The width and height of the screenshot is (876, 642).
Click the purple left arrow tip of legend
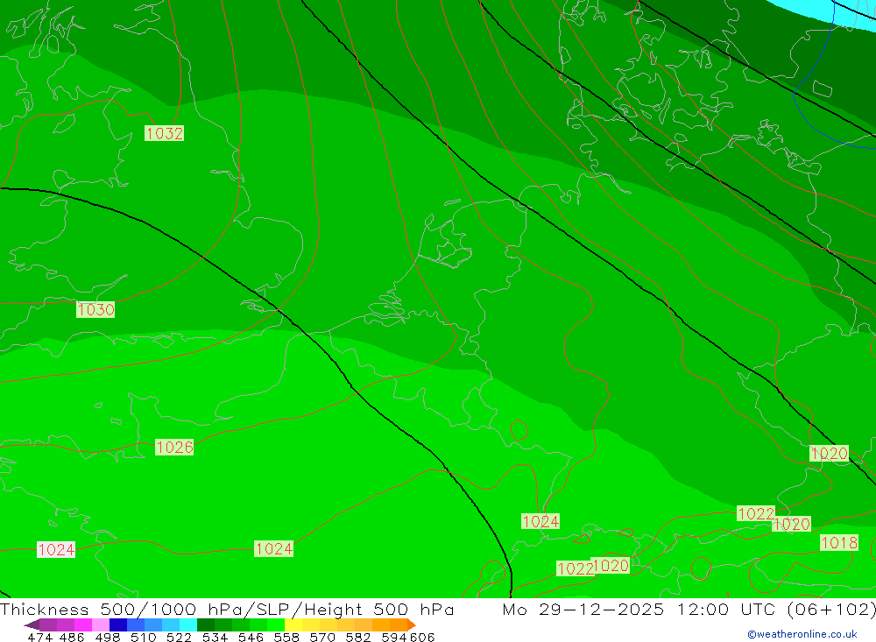[x=32, y=624]
